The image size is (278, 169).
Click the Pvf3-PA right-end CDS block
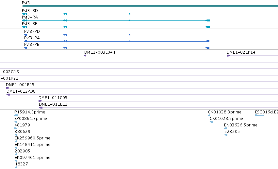coord(207,41)
